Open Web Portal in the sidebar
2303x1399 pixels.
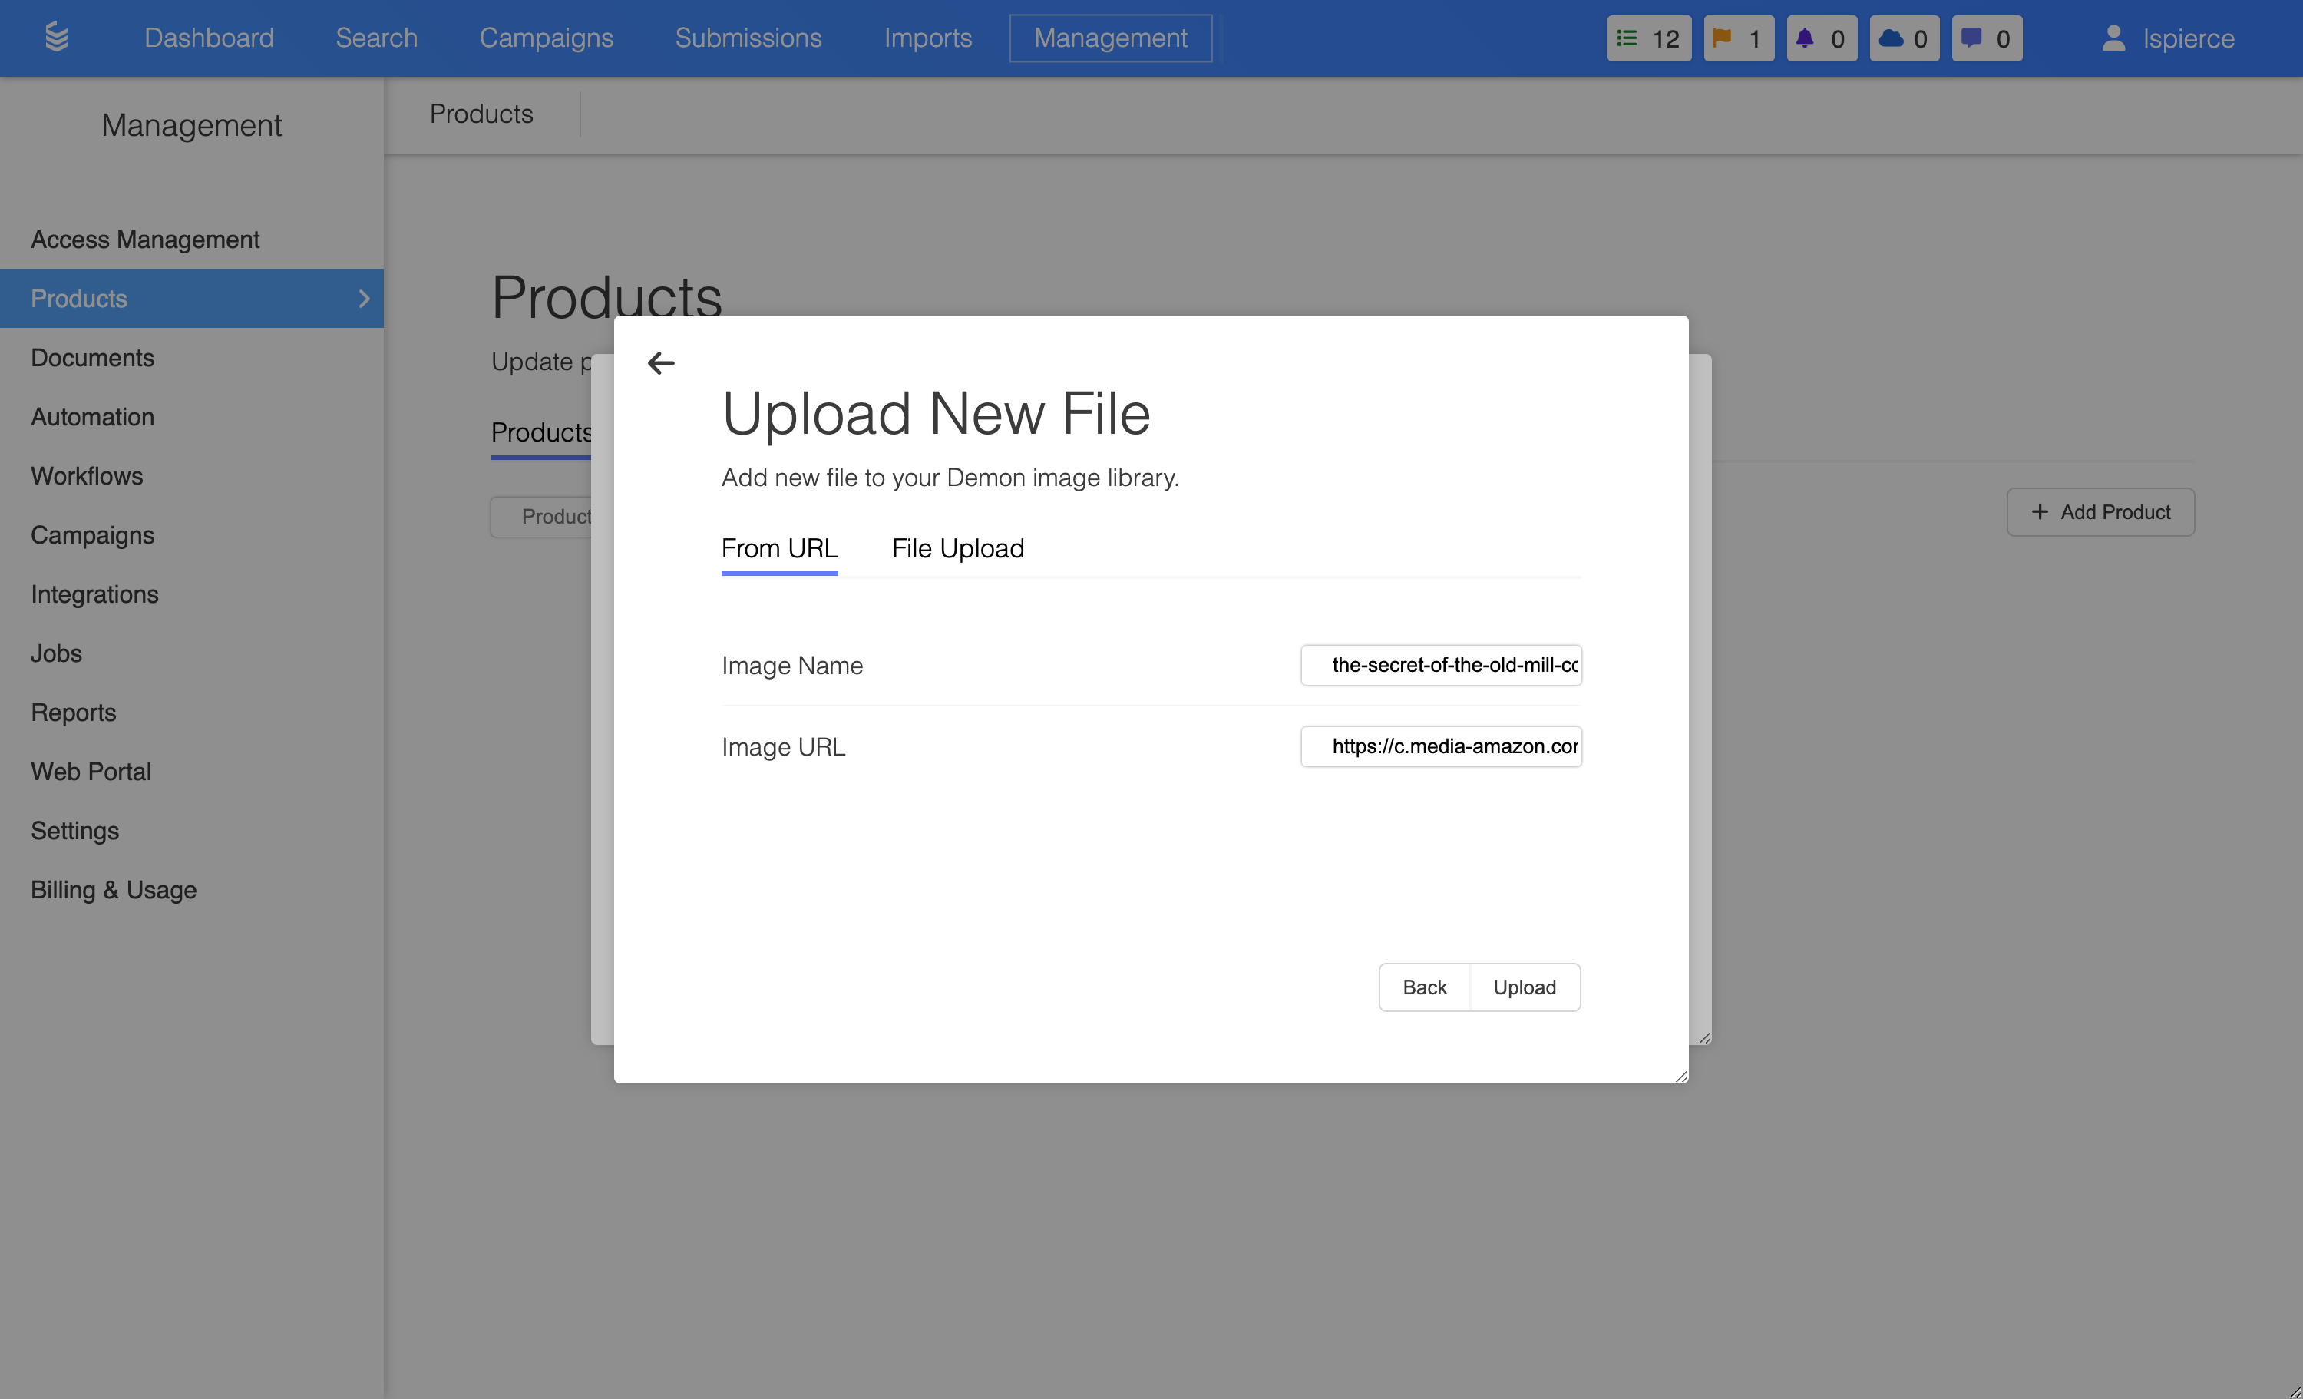pyautogui.click(x=192, y=772)
